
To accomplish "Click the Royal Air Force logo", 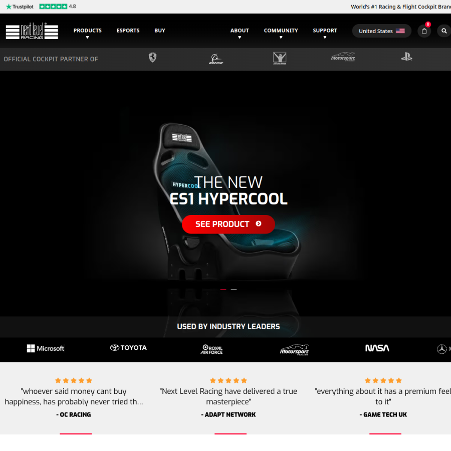I will click(x=211, y=349).
